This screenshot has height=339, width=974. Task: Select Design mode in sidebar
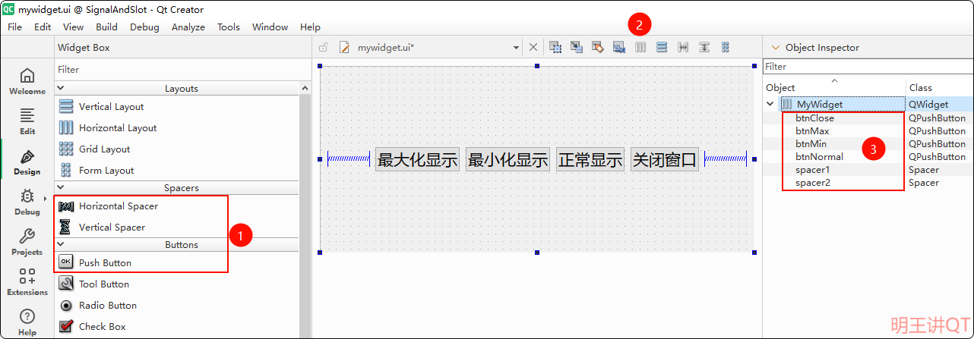[27, 162]
